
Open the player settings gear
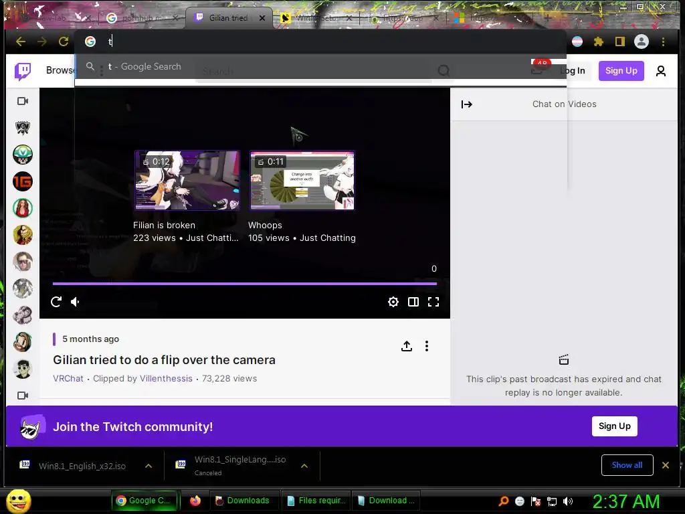click(393, 302)
